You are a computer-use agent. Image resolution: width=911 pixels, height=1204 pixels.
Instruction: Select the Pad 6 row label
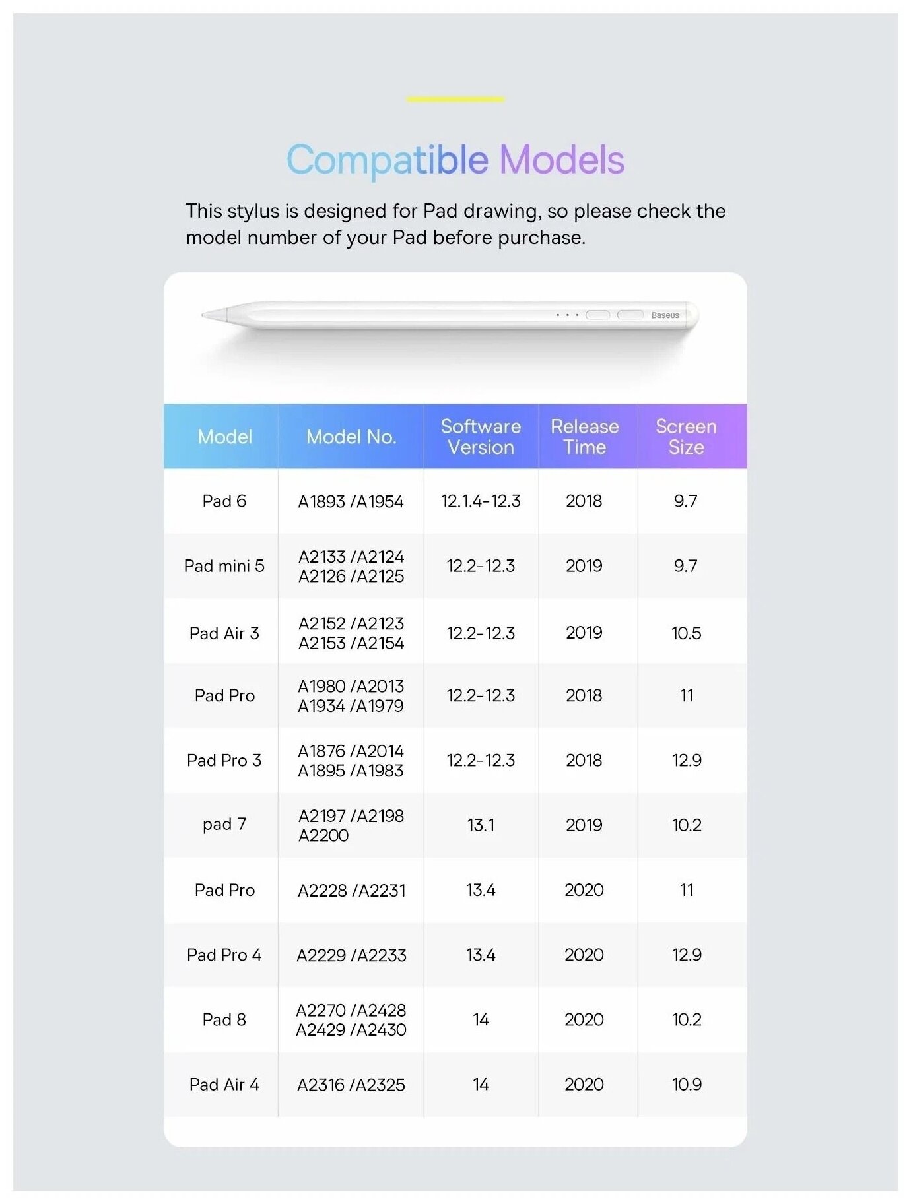[224, 501]
